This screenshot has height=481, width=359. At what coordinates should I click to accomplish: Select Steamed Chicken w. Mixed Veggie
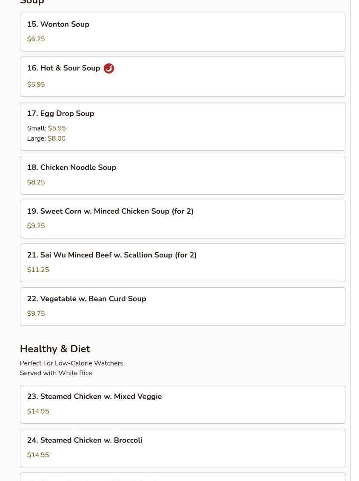(94, 396)
